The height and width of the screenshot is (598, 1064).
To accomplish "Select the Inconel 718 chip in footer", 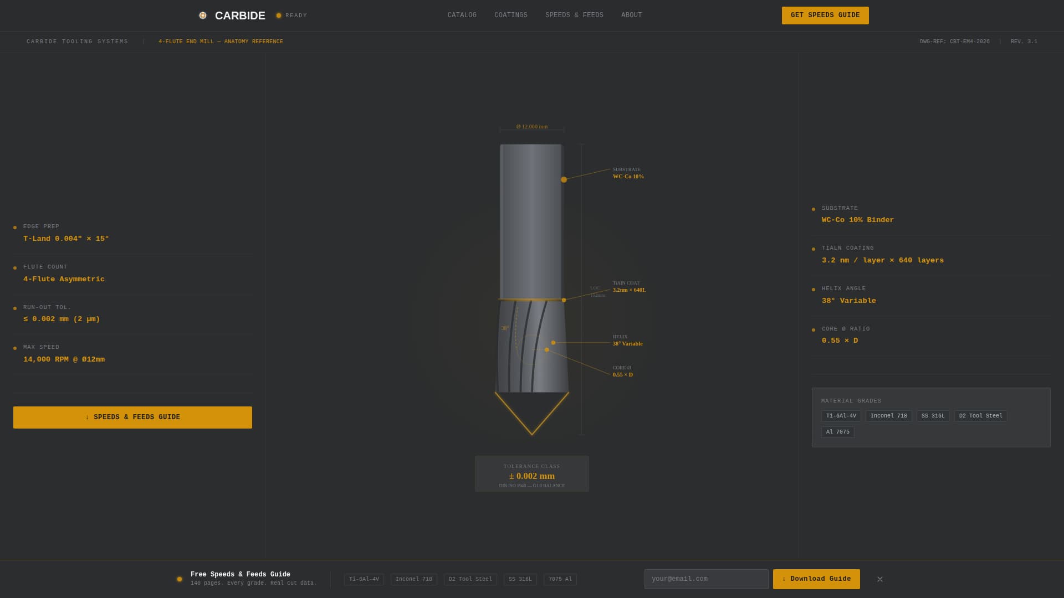I will coord(413,579).
